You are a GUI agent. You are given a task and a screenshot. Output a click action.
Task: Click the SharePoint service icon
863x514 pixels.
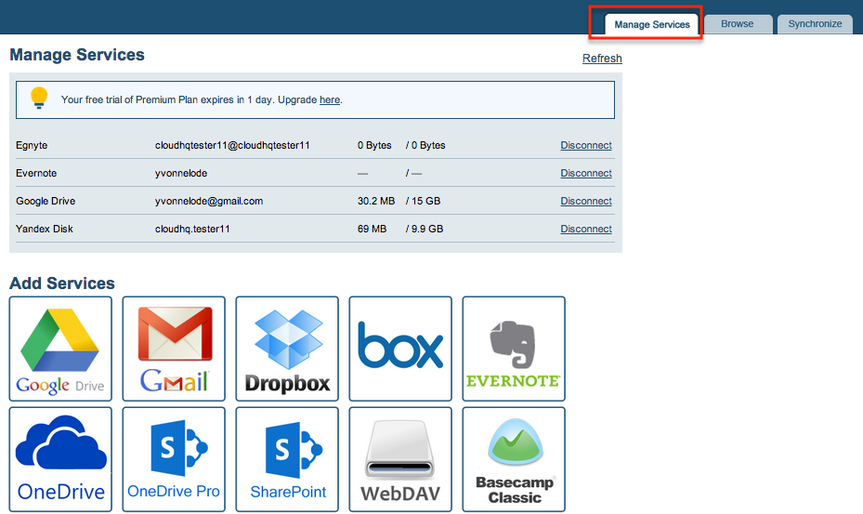287,459
